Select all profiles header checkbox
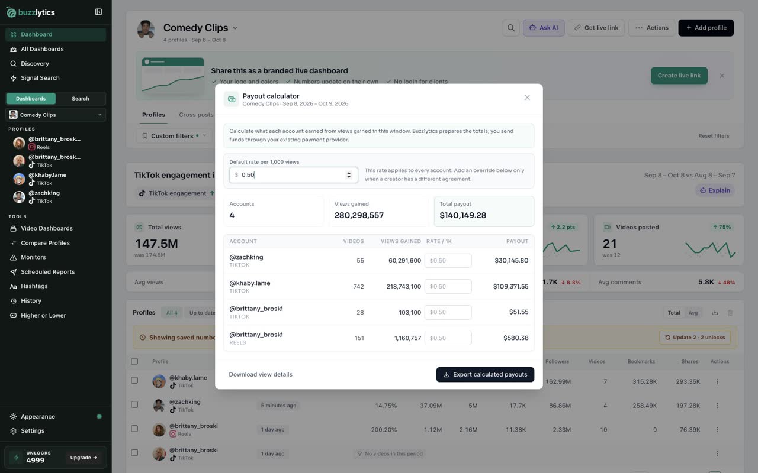758x473 pixels. pyautogui.click(x=134, y=361)
